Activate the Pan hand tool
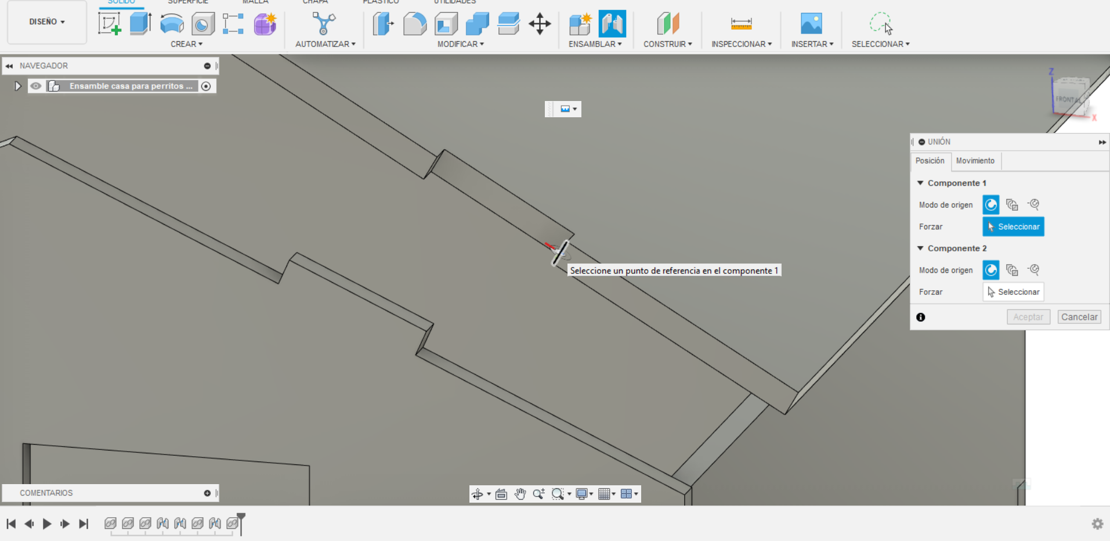The height and width of the screenshot is (541, 1110). click(x=520, y=494)
